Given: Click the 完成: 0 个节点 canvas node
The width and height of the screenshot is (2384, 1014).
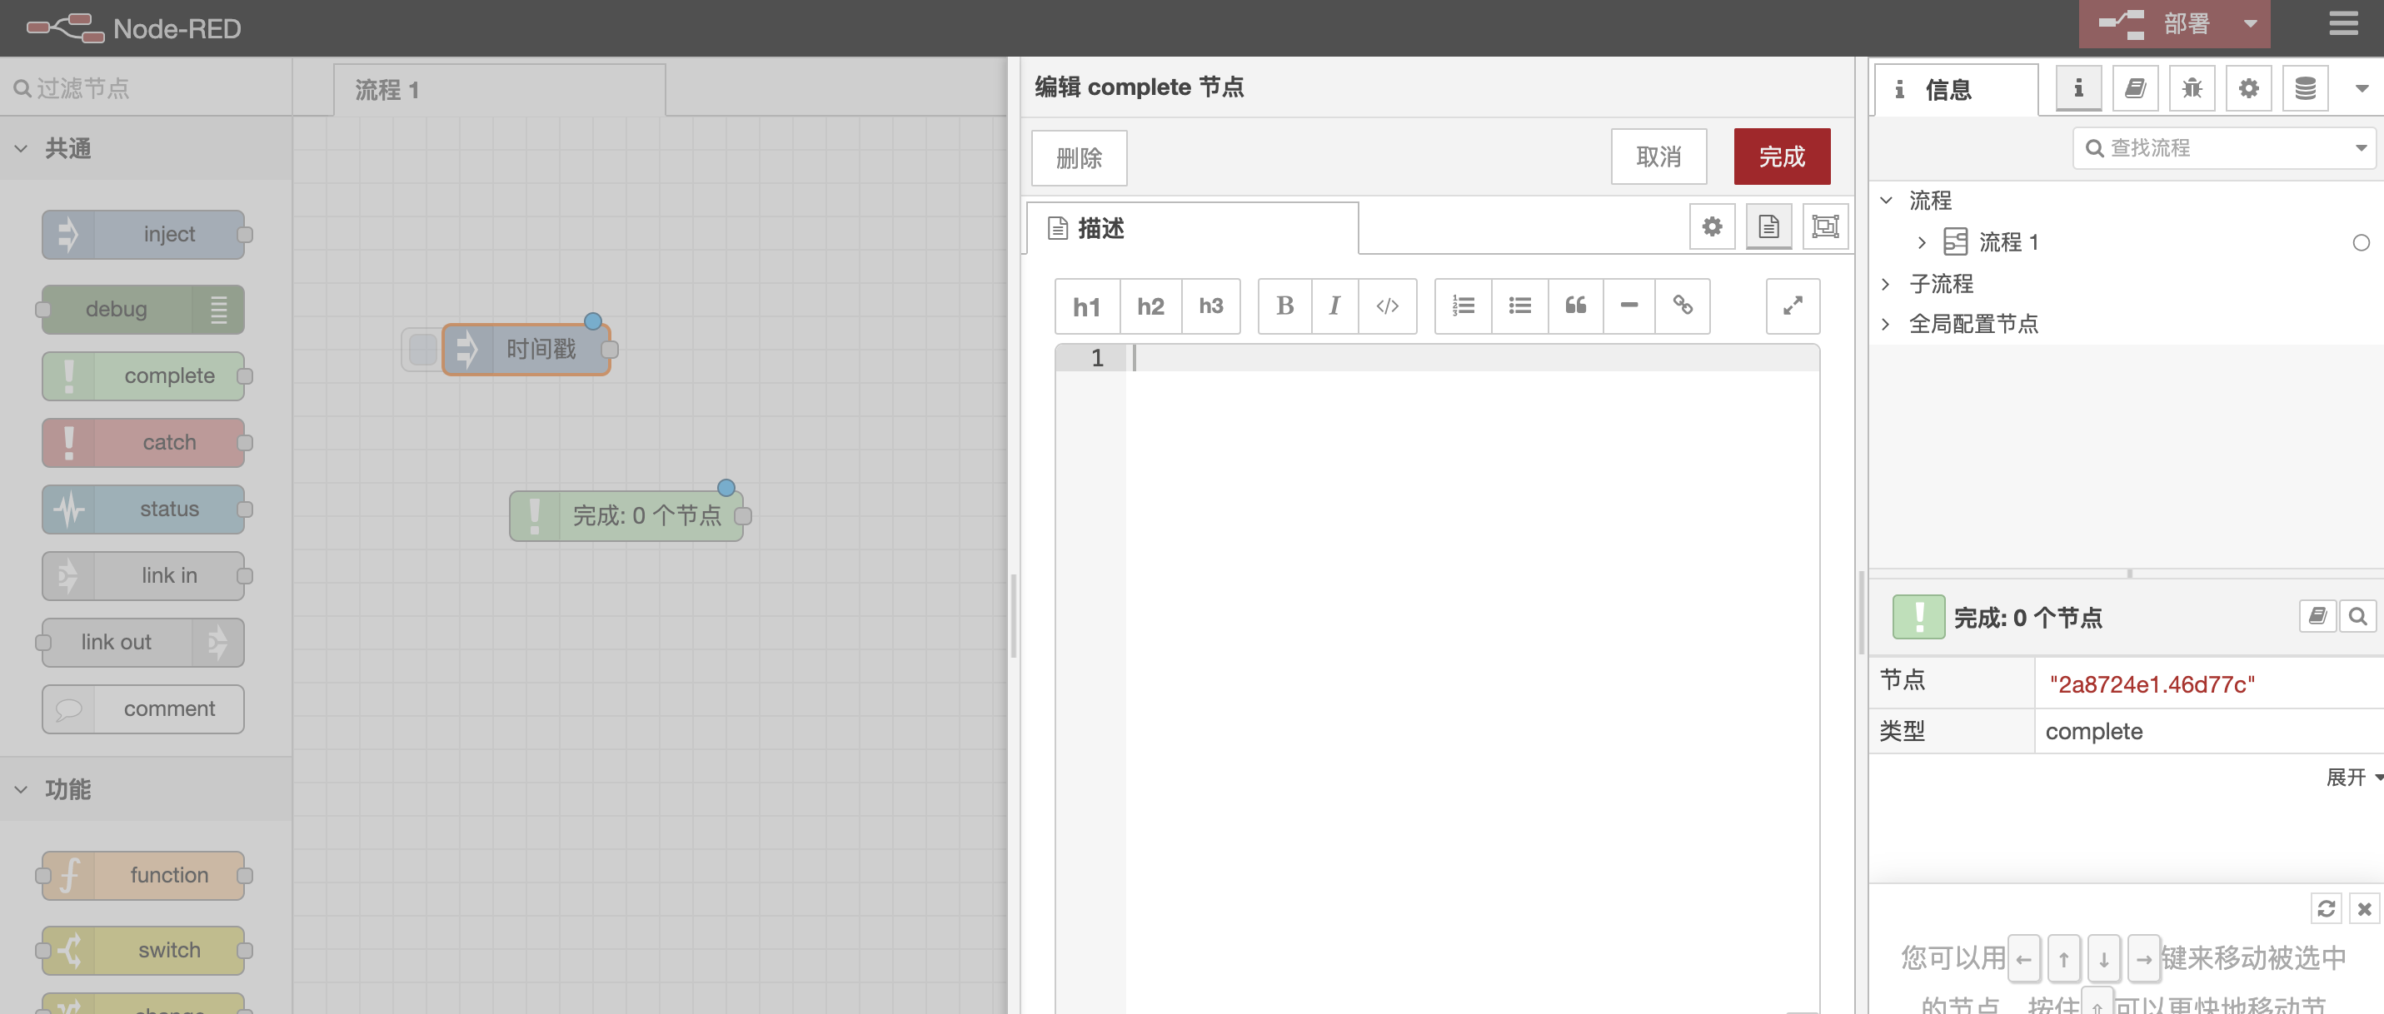Looking at the screenshot, I should [626, 515].
